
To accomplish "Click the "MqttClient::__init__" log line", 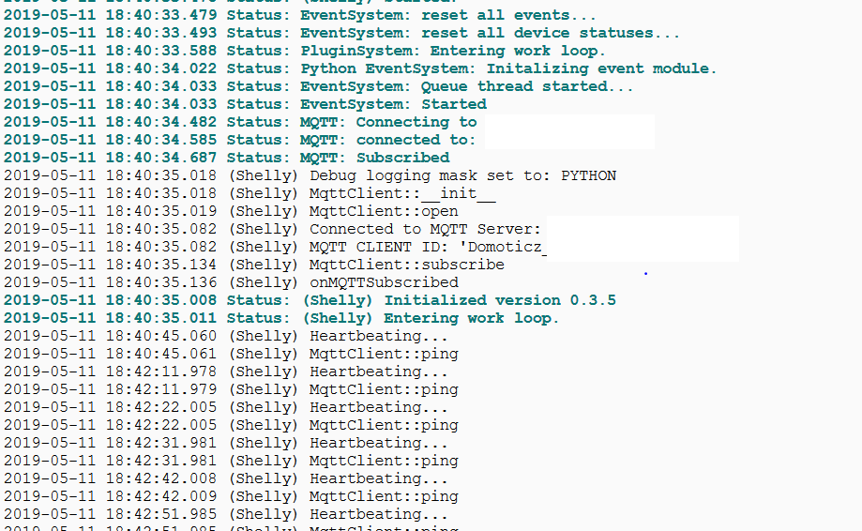I will (250, 193).
